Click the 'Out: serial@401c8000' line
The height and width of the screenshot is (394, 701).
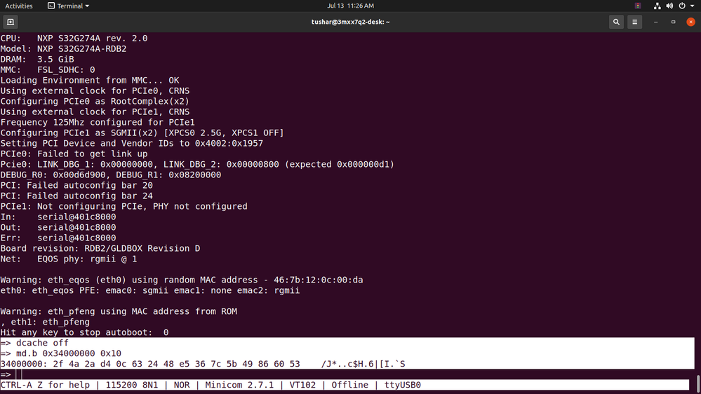(58, 227)
